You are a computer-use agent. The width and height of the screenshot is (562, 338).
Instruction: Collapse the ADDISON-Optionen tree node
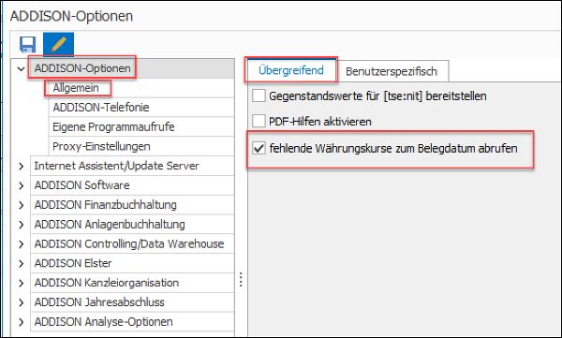[22, 68]
